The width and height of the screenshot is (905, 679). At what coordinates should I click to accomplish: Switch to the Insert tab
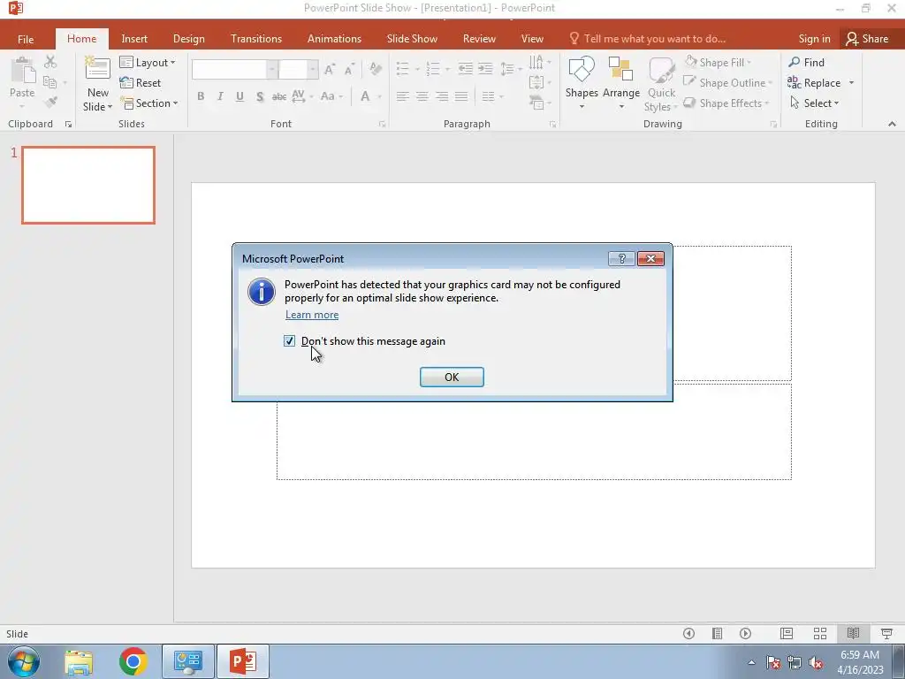coord(134,39)
